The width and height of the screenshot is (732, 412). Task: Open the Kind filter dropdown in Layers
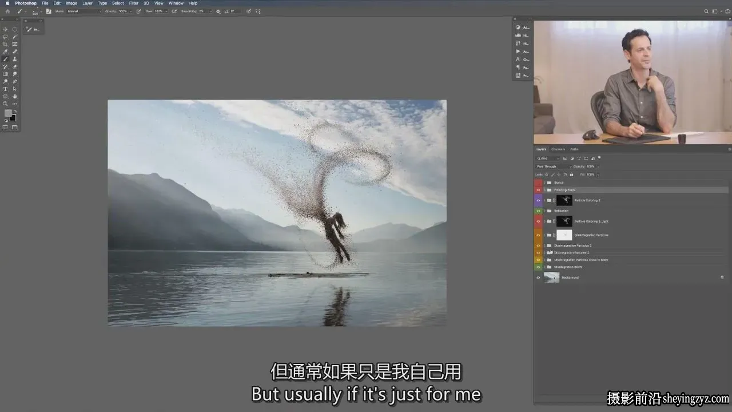click(548, 159)
